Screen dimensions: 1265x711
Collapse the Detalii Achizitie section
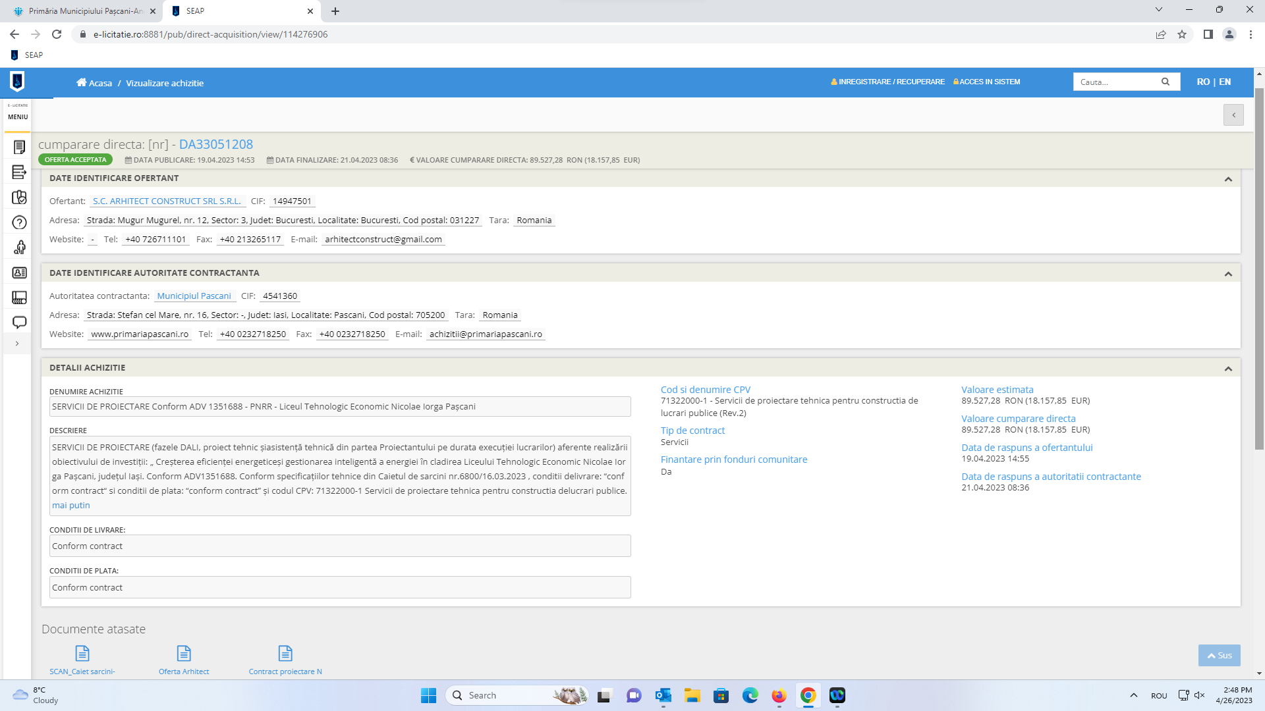pos(1228,369)
